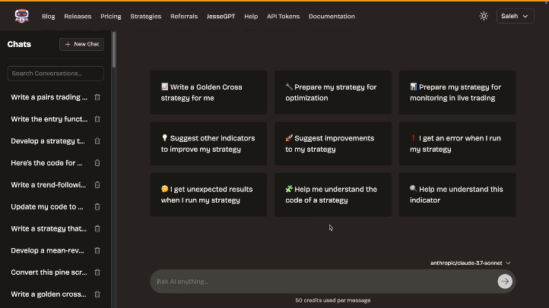
Task: Select 'Suggest improvements to my strategy' card
Action: coord(333,143)
